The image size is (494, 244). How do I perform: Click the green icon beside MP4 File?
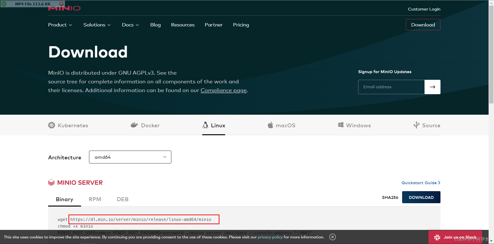coord(4,4)
